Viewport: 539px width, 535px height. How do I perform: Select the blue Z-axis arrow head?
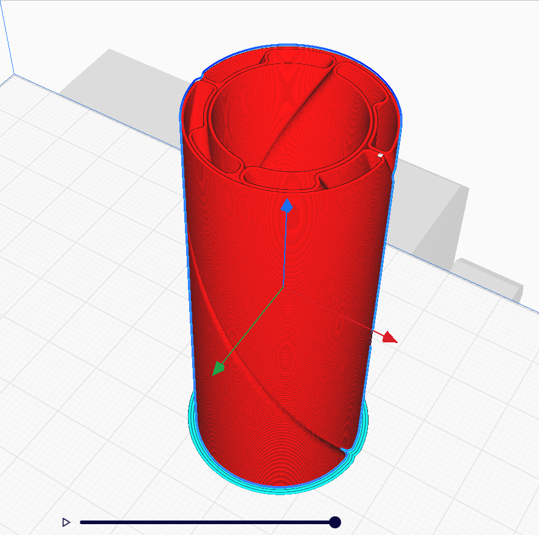[288, 206]
